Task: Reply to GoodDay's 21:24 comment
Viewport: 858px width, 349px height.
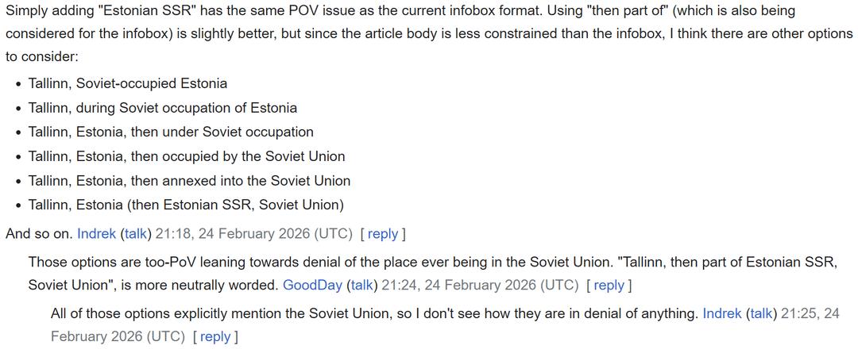Action: [x=609, y=285]
